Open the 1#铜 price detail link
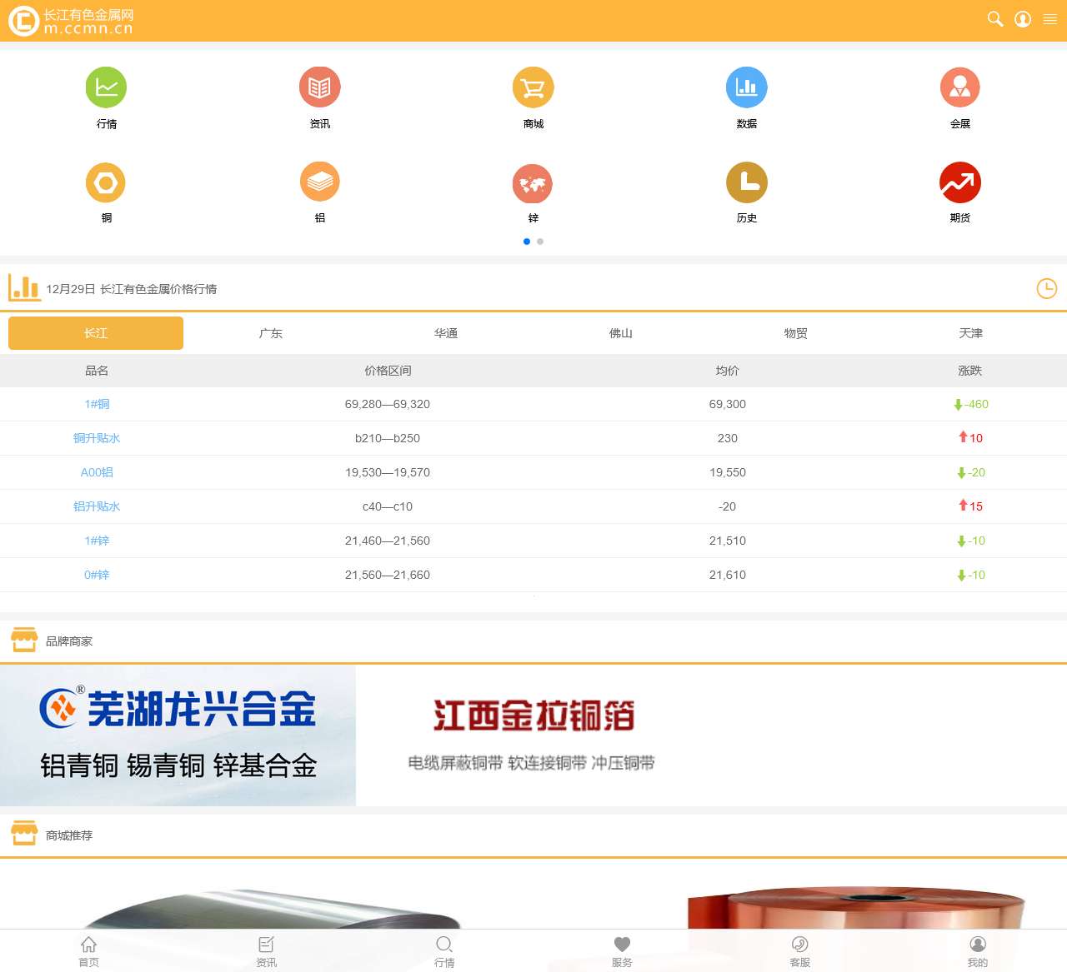 click(x=97, y=404)
